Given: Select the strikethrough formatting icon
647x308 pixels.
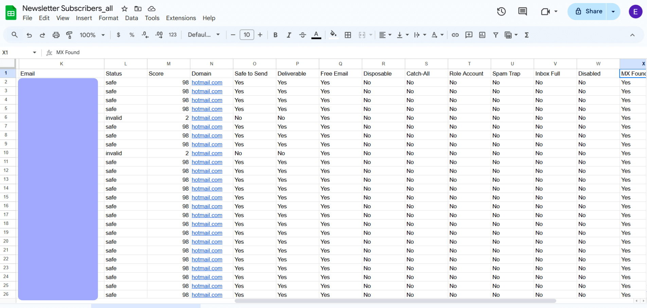Looking at the screenshot, I should (x=302, y=35).
